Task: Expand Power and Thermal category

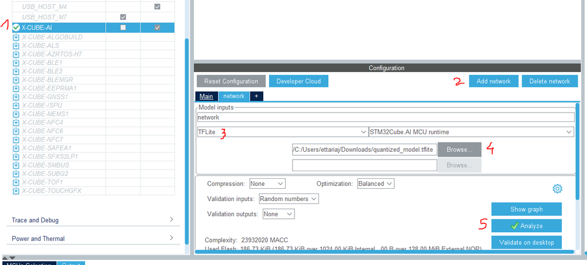Action: (x=93, y=239)
